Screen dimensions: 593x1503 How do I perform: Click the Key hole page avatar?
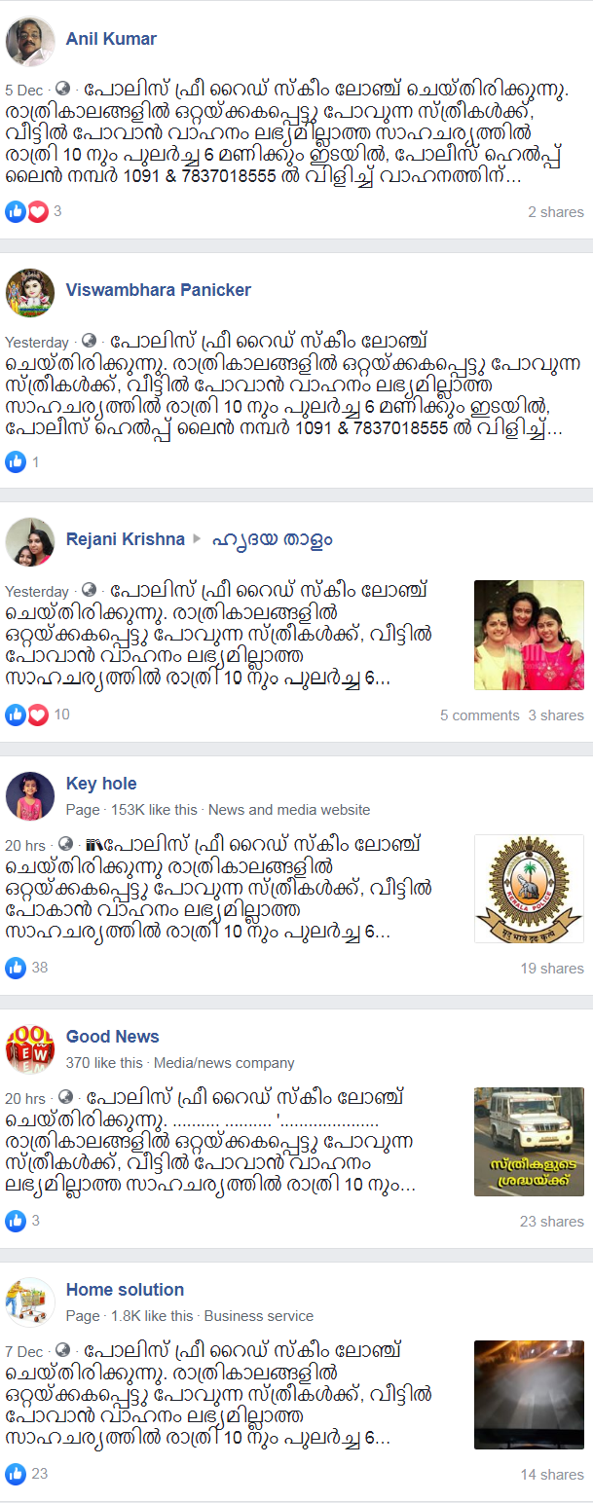pyautogui.click(x=30, y=796)
